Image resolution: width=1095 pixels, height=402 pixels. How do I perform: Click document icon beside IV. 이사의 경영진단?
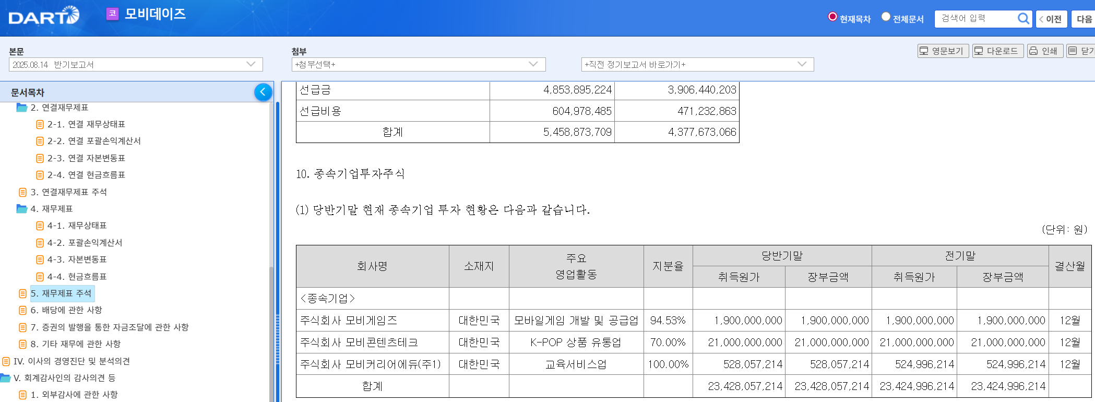point(6,361)
